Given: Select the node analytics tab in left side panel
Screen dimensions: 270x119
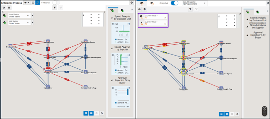Looking at the screenshot, I should [x=122, y=11].
